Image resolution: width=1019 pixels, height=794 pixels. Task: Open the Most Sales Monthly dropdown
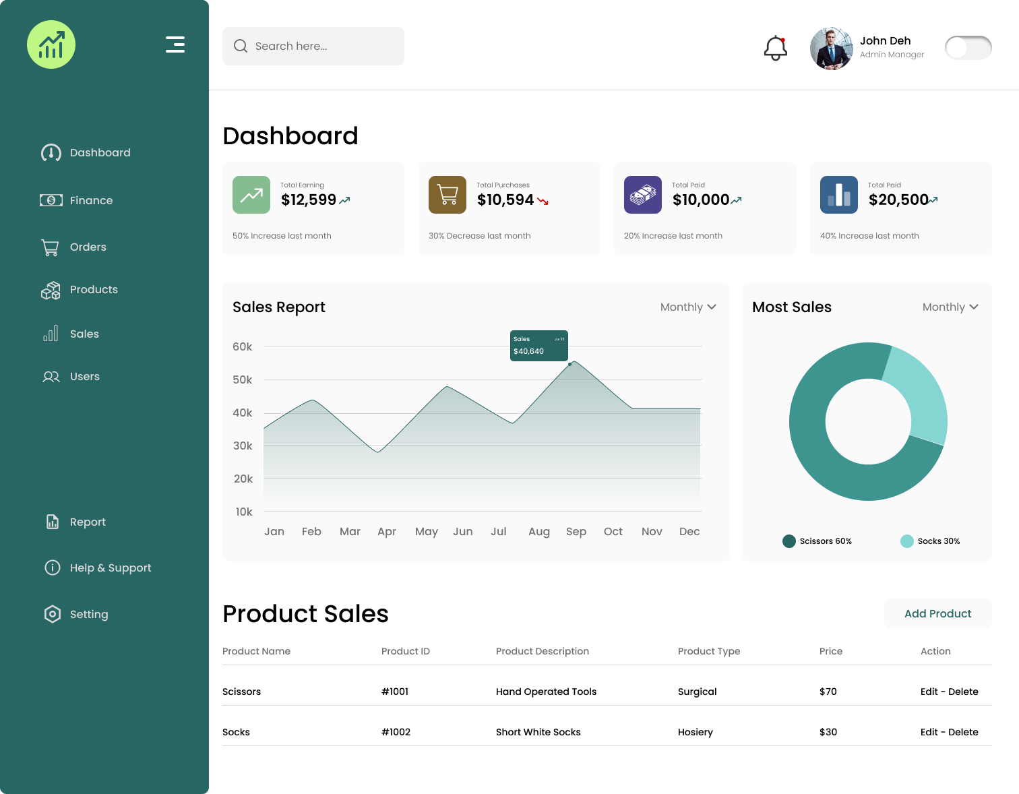pyautogui.click(x=950, y=307)
